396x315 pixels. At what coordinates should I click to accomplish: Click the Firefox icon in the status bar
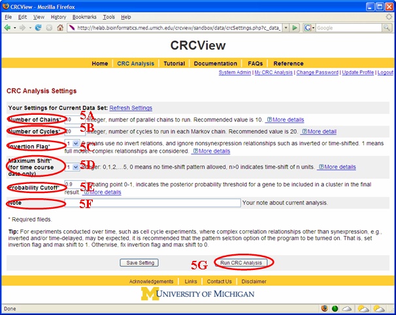click(x=325, y=308)
